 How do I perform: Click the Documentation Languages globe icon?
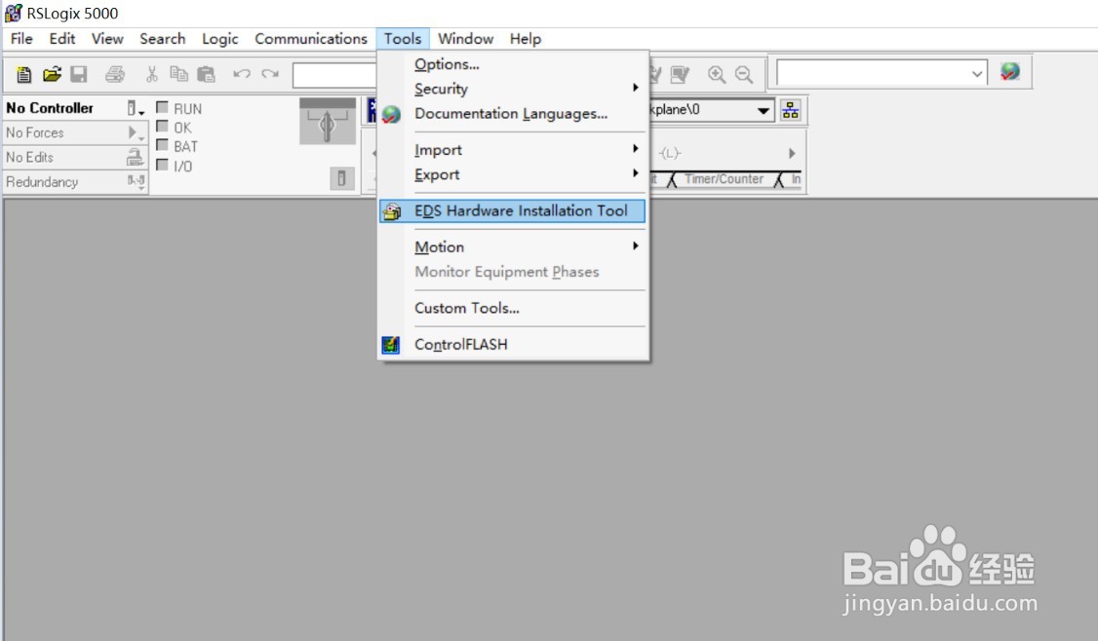pos(391,114)
